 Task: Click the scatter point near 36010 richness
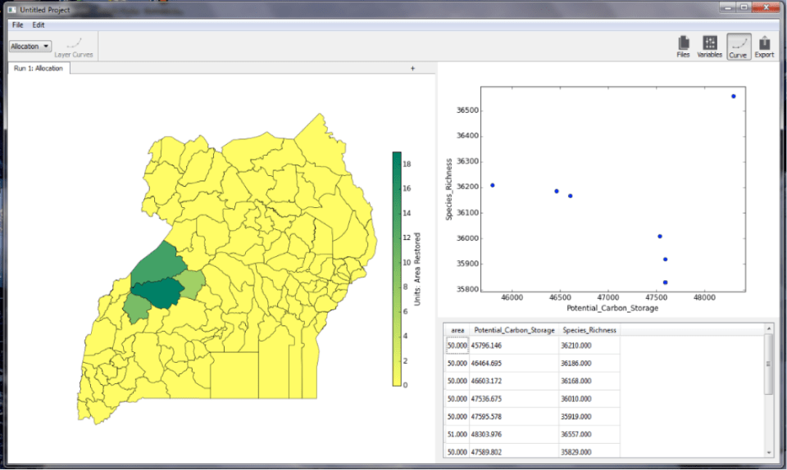click(660, 237)
